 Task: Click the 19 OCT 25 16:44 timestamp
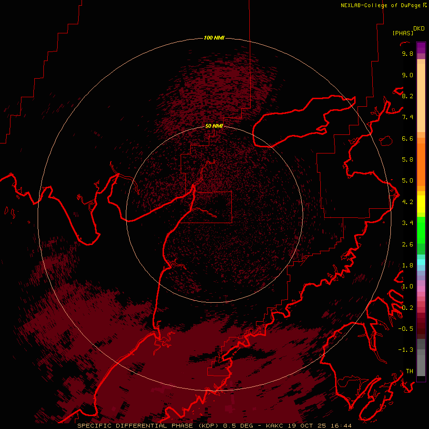pyautogui.click(x=319, y=426)
